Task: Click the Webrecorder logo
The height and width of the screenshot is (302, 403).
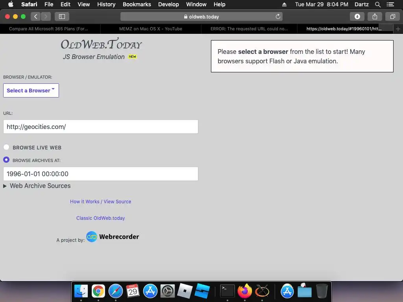Action: pos(113,236)
